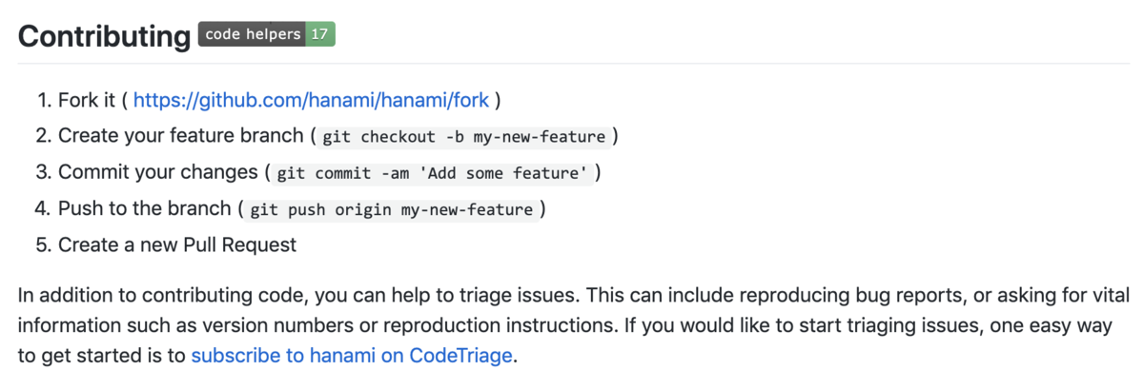Click the Fork it step text
Viewport: 1144px width, 390px height.
pos(88,100)
